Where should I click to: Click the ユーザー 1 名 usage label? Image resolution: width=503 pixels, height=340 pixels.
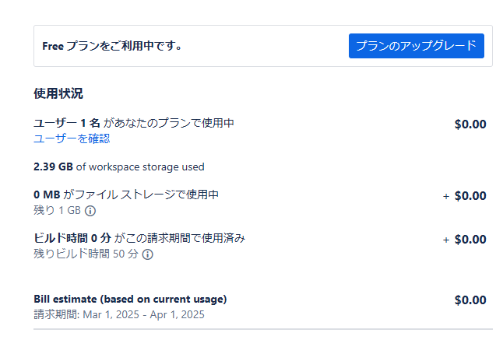click(66, 123)
